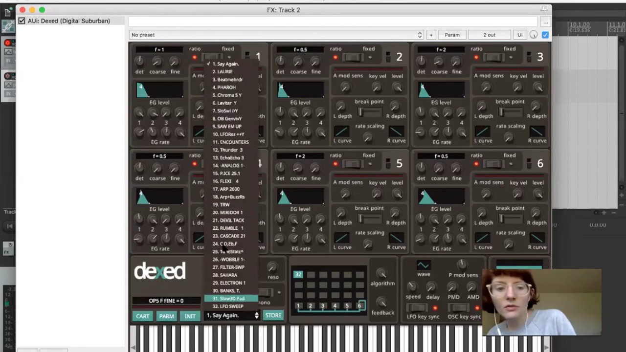Click operator 3 break point slider
Image resolution: width=626 pixels, height=352 pixels.
tap(510, 112)
